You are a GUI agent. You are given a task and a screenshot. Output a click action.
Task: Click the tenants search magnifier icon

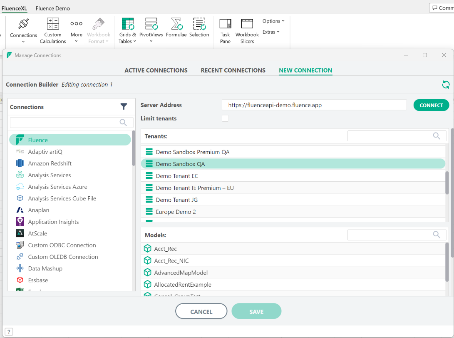(436, 136)
